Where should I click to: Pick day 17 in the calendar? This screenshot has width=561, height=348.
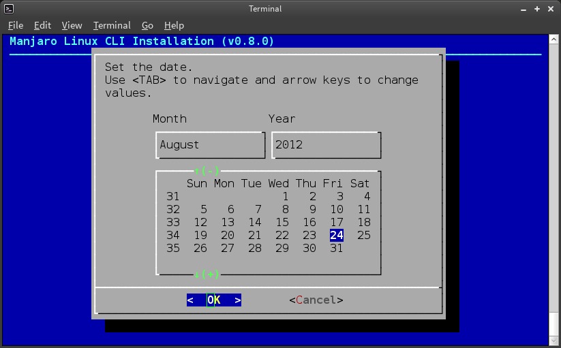tap(337, 222)
